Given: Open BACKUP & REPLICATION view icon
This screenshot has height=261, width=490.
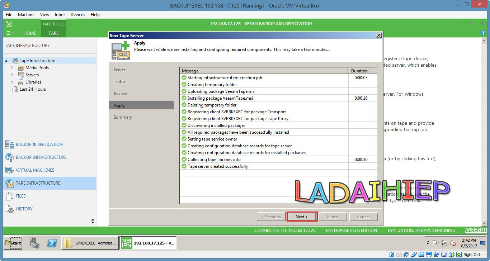Looking at the screenshot, I should pyautogui.click(x=10, y=144).
